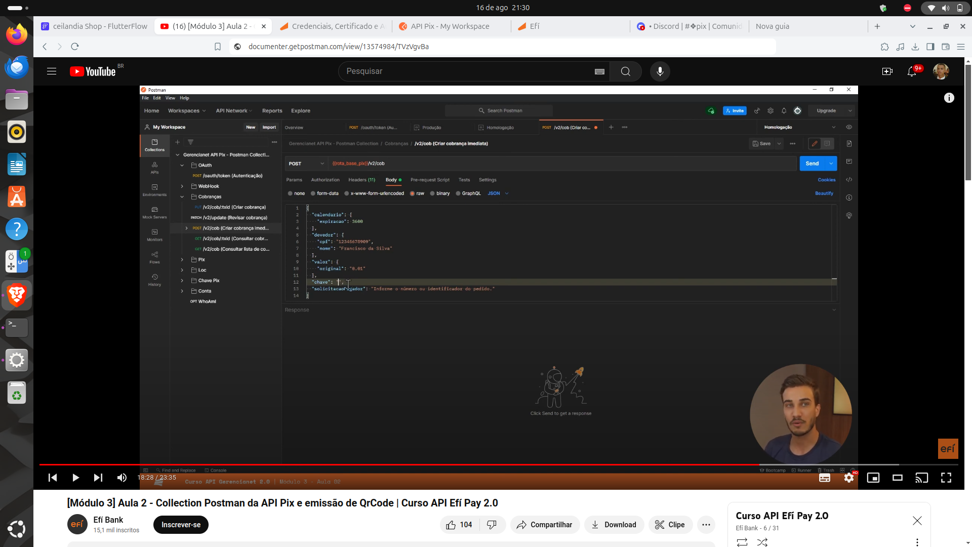Screen dimensions: 972x547
Task: Click the page vertical scrollbar
Action: pos(968,122)
